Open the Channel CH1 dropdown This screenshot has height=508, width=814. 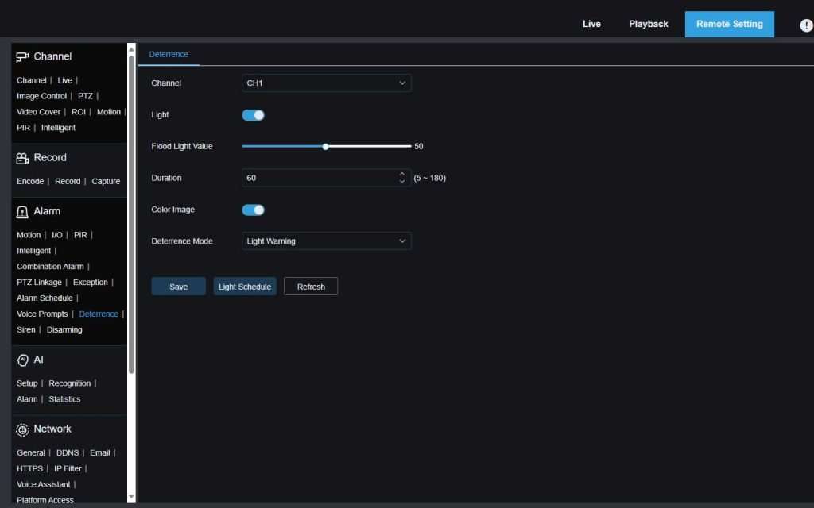(x=326, y=83)
